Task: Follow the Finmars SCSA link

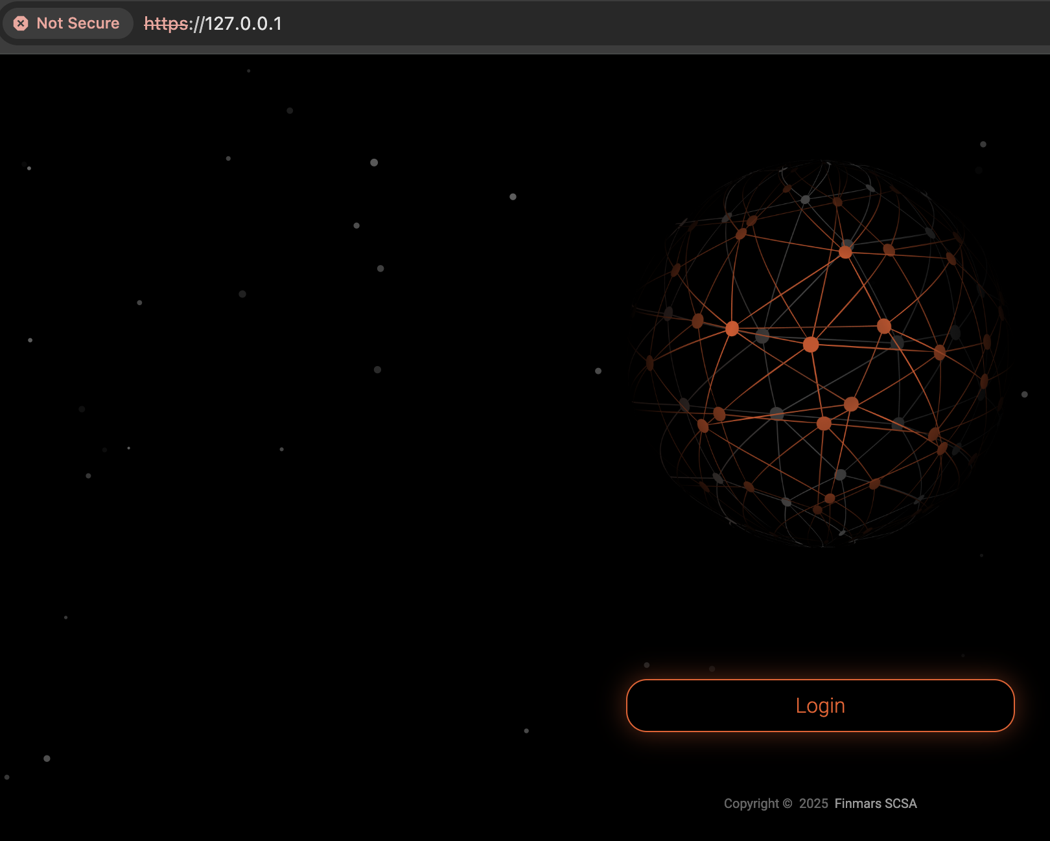Action: tap(875, 803)
